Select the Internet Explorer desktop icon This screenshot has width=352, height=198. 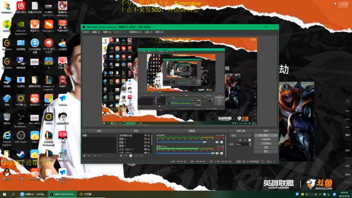tap(7, 139)
